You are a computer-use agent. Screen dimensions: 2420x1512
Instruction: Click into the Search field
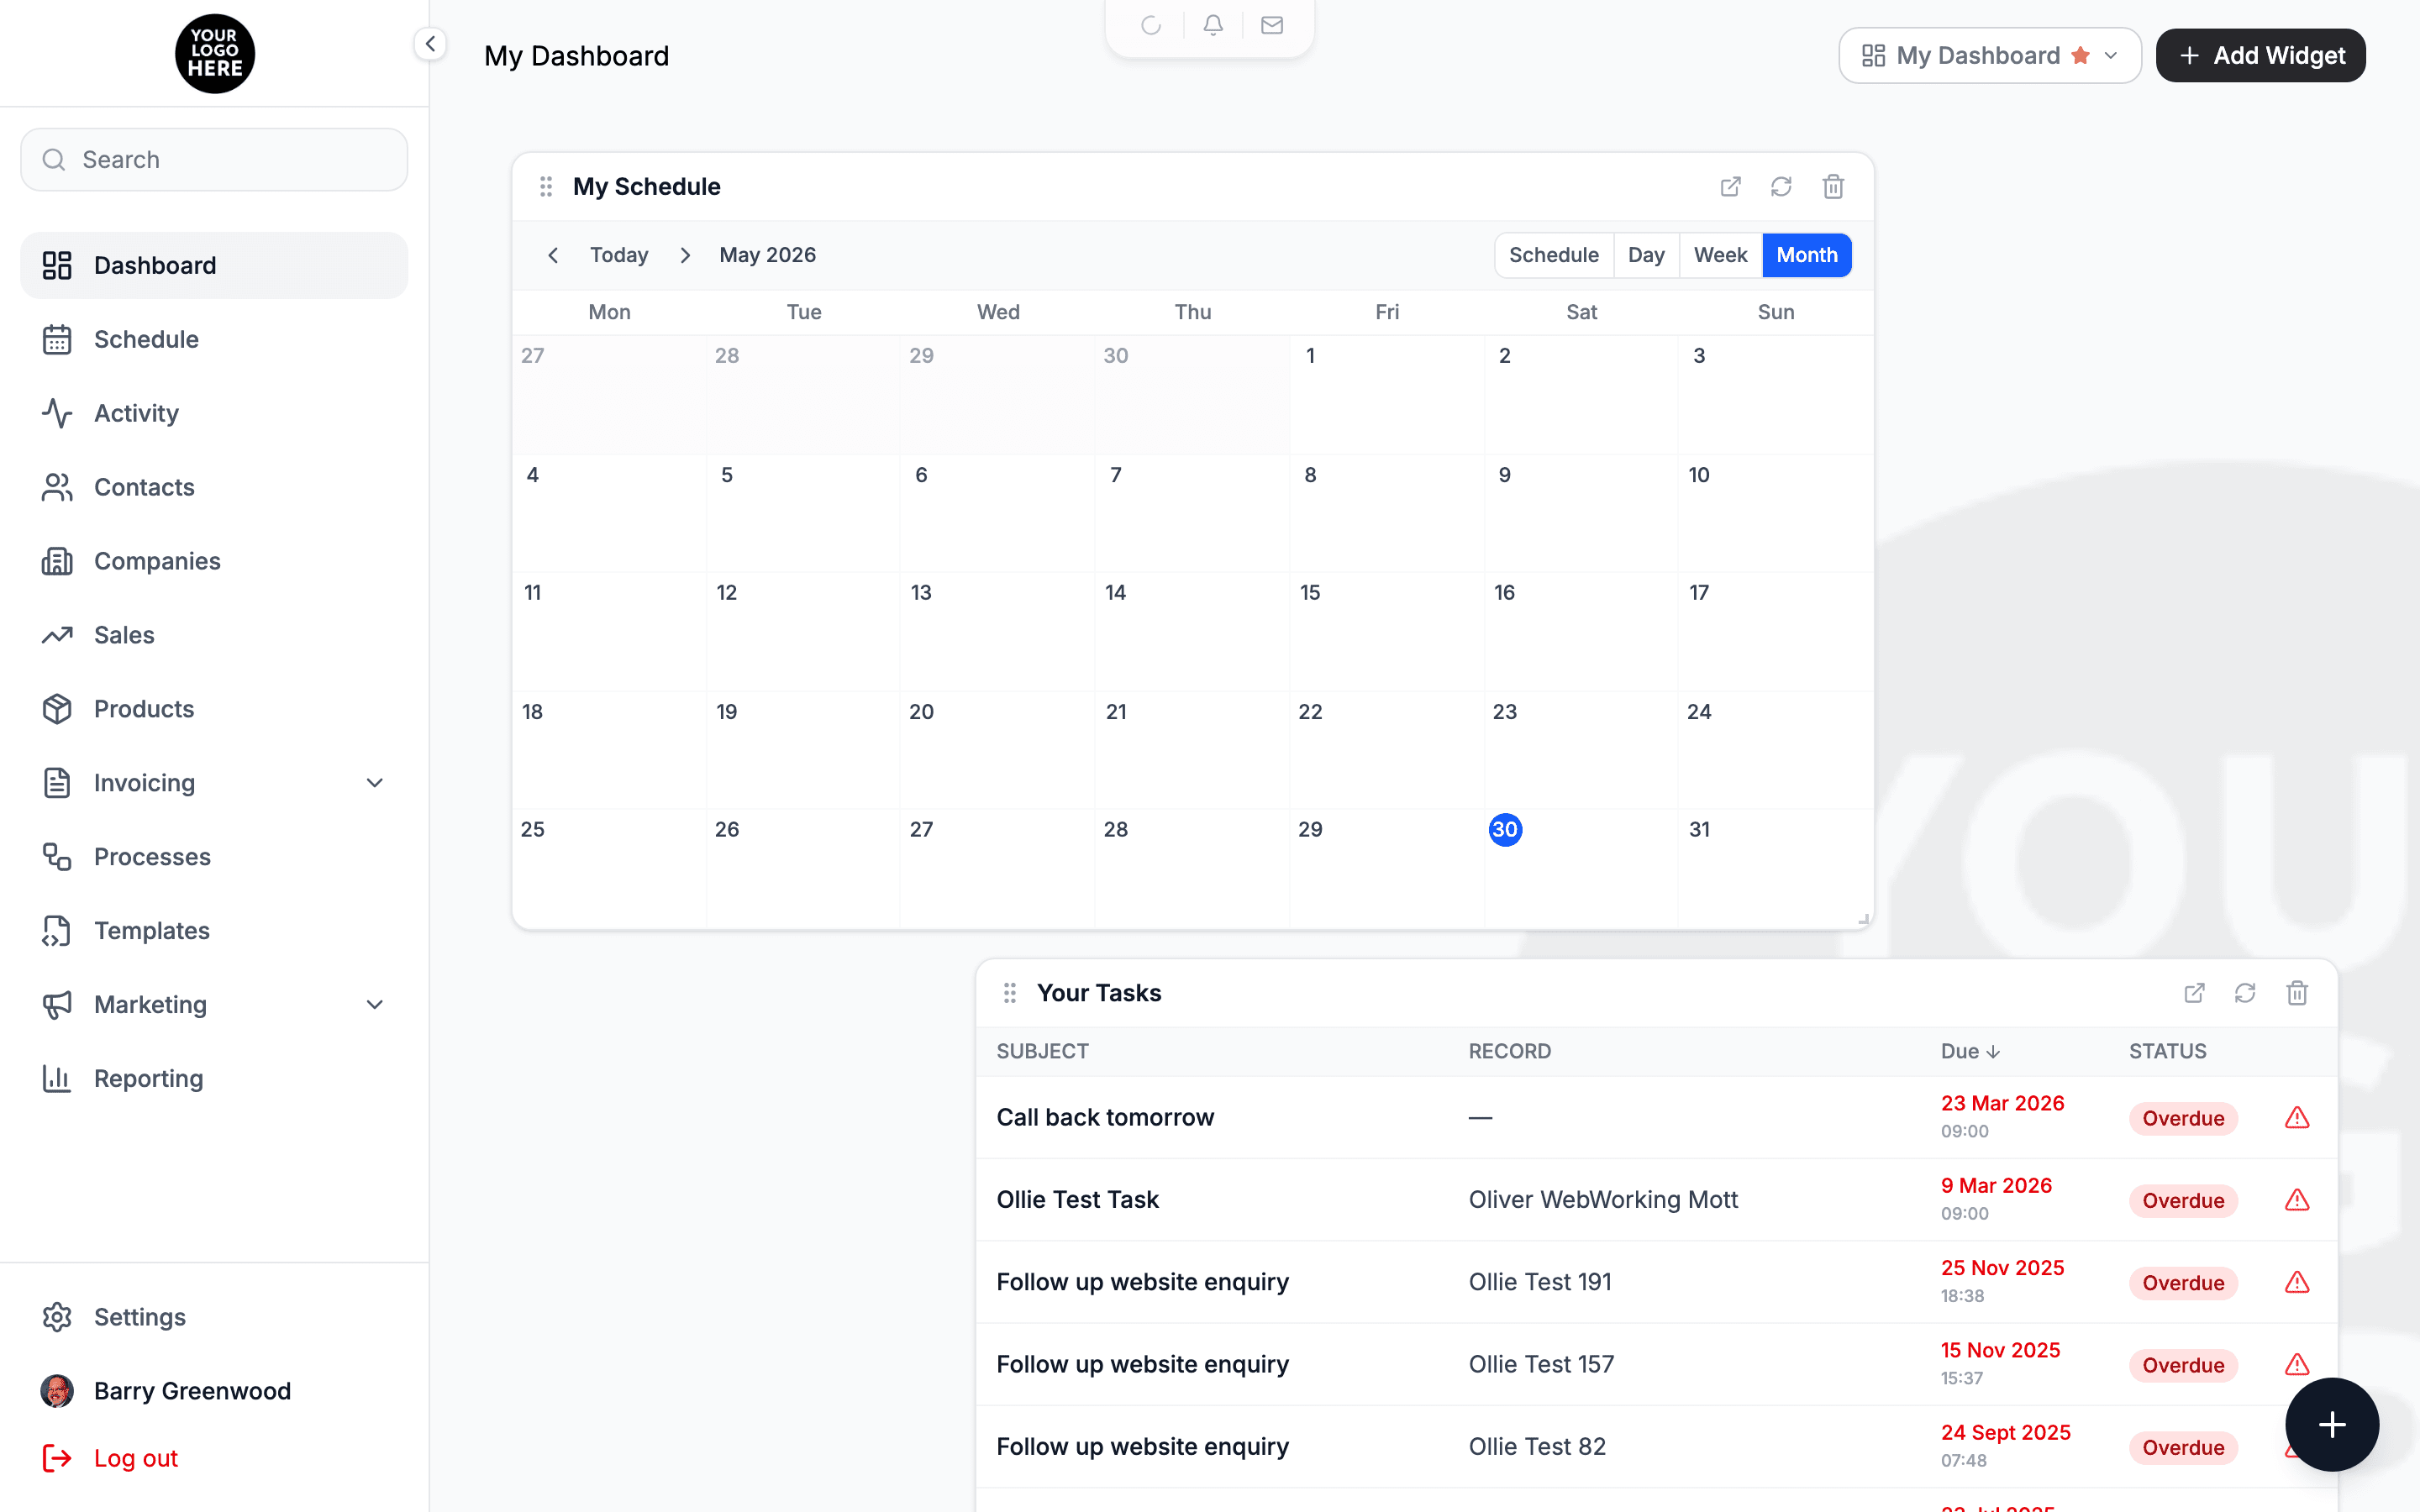click(x=214, y=160)
